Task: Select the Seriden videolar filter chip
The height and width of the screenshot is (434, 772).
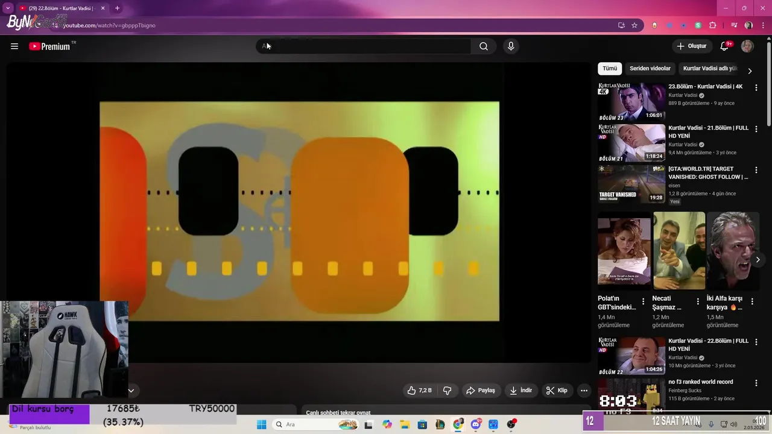Action: click(650, 69)
